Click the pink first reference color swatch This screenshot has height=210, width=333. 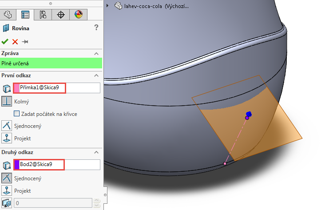coord(16,88)
